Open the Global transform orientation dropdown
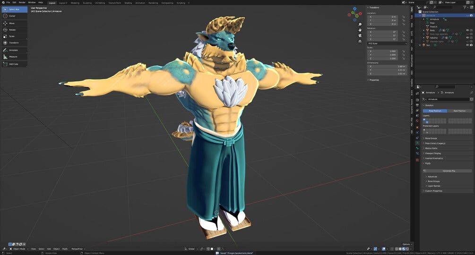This screenshot has height=255, width=475. [x=191, y=249]
